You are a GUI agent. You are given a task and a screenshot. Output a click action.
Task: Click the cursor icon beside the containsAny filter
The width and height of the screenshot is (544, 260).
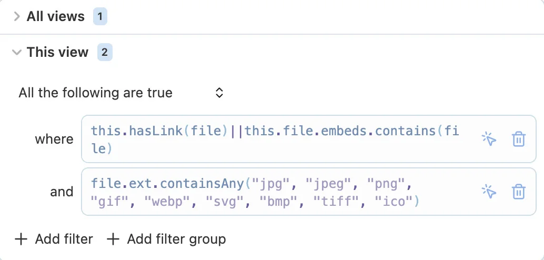(x=489, y=192)
